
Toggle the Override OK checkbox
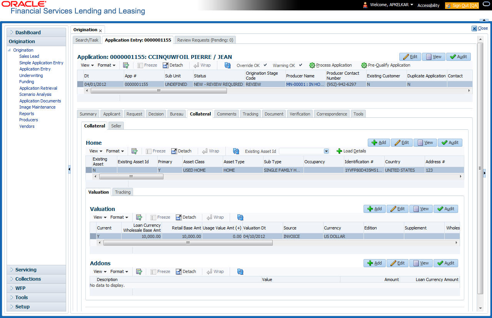265,65
